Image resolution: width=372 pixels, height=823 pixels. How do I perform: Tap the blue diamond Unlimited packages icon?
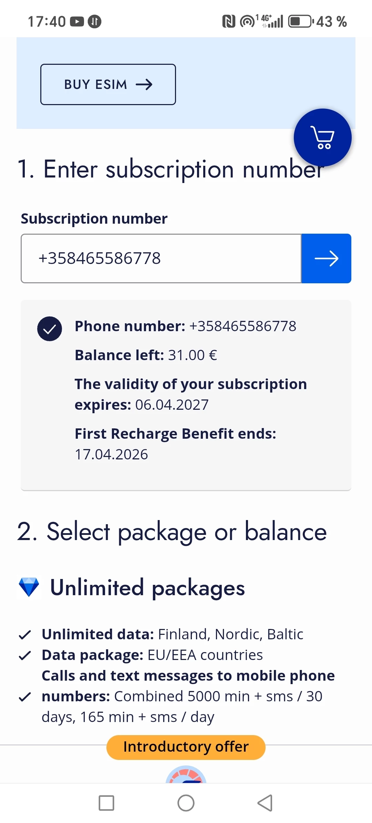tap(29, 587)
